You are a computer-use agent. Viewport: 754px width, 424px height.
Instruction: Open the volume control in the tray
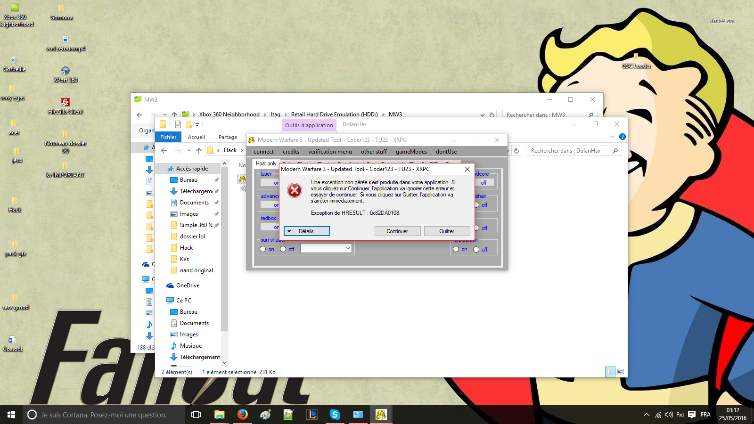[669, 415]
